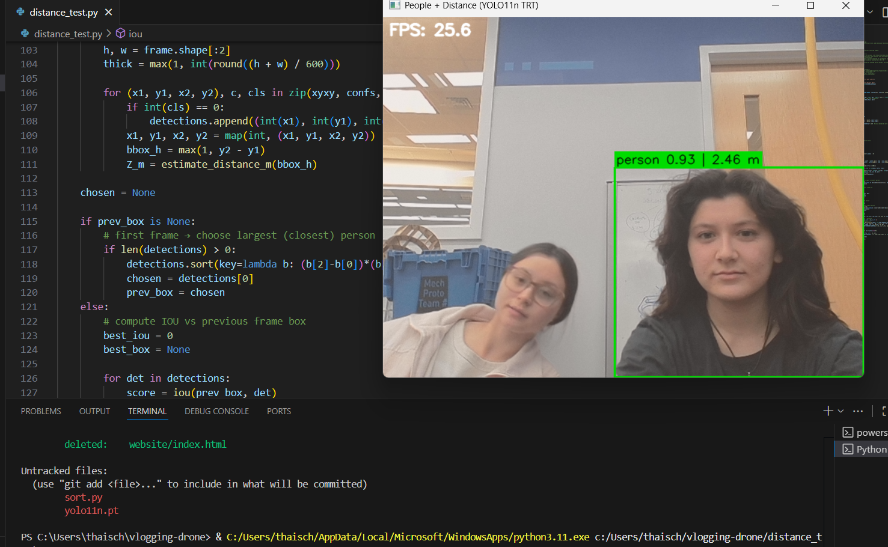Open the DEBUG CONSOLE tab
Screen dimensions: 888x547
[x=216, y=411]
